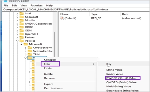150x92 pixels.
Task: Click the Cryptography folder icon
Action: [30, 48]
